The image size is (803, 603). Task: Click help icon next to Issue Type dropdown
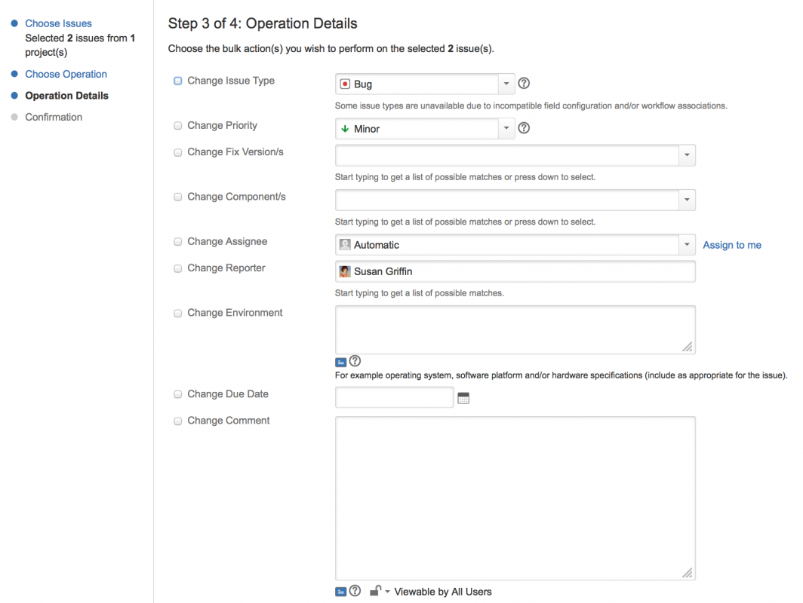click(525, 84)
